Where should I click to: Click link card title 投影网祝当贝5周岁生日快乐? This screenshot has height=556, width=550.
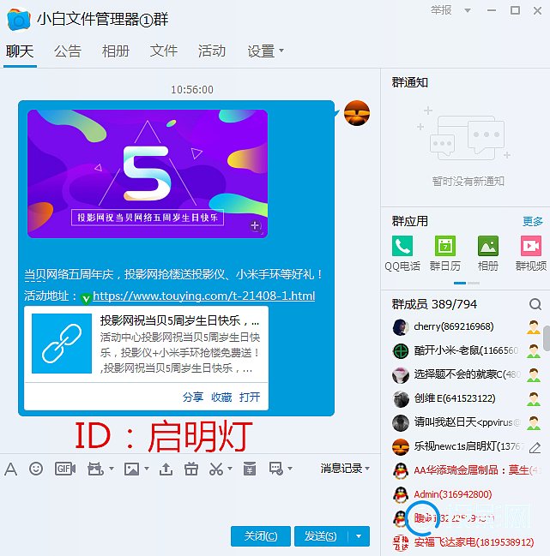pos(179,321)
